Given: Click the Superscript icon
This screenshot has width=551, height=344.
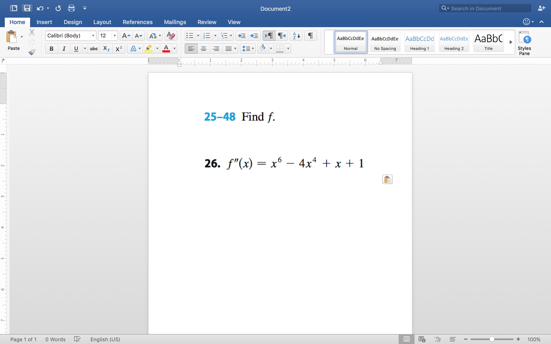Looking at the screenshot, I should [118, 48].
